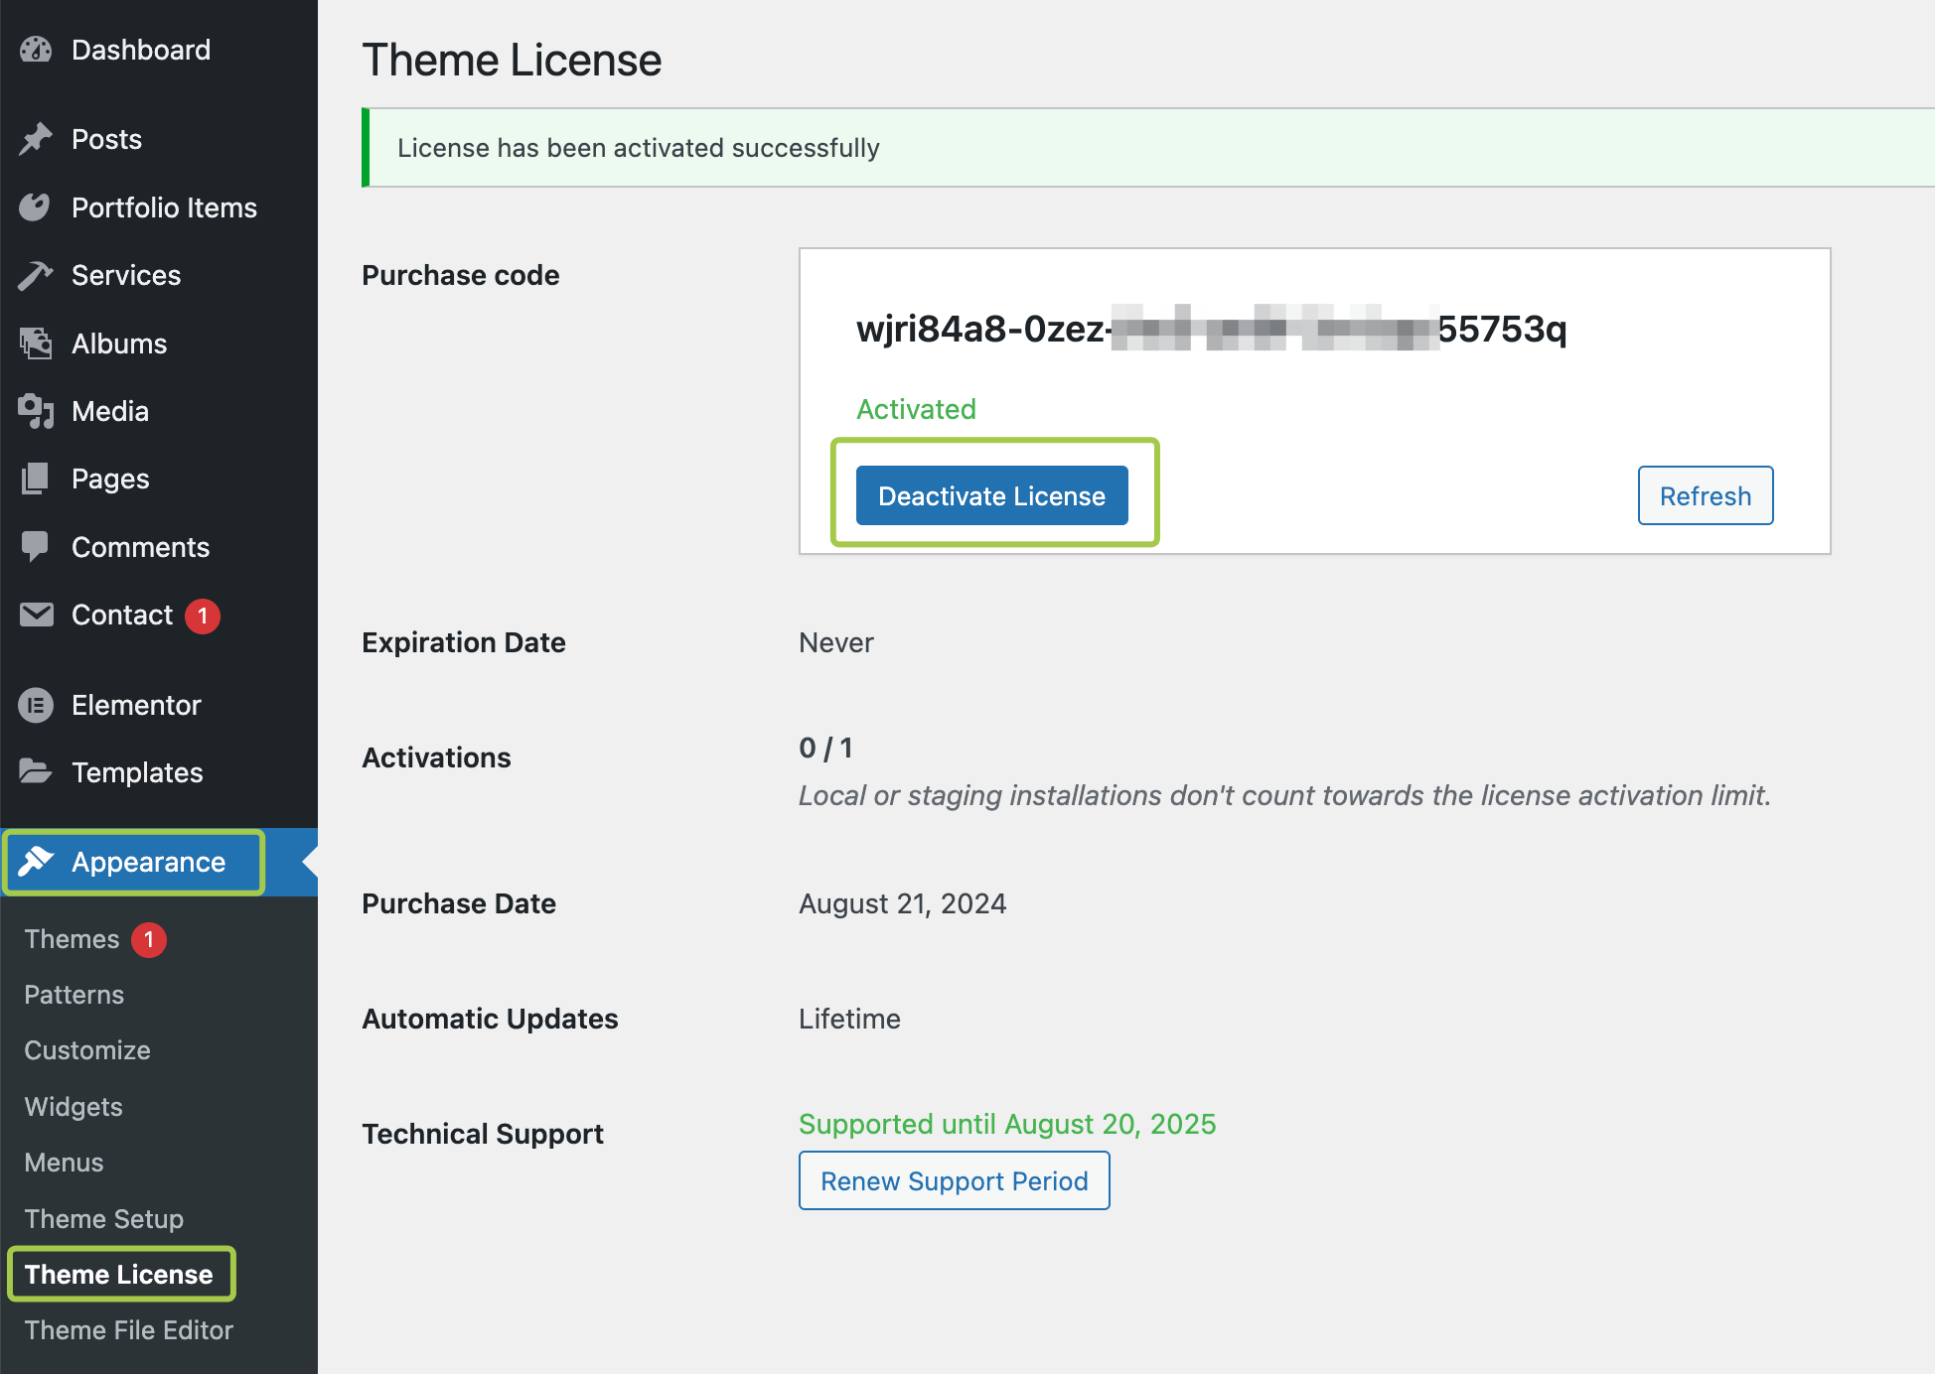The height and width of the screenshot is (1374, 1935).
Task: Click the Comments speech bubble icon
Action: [36, 547]
